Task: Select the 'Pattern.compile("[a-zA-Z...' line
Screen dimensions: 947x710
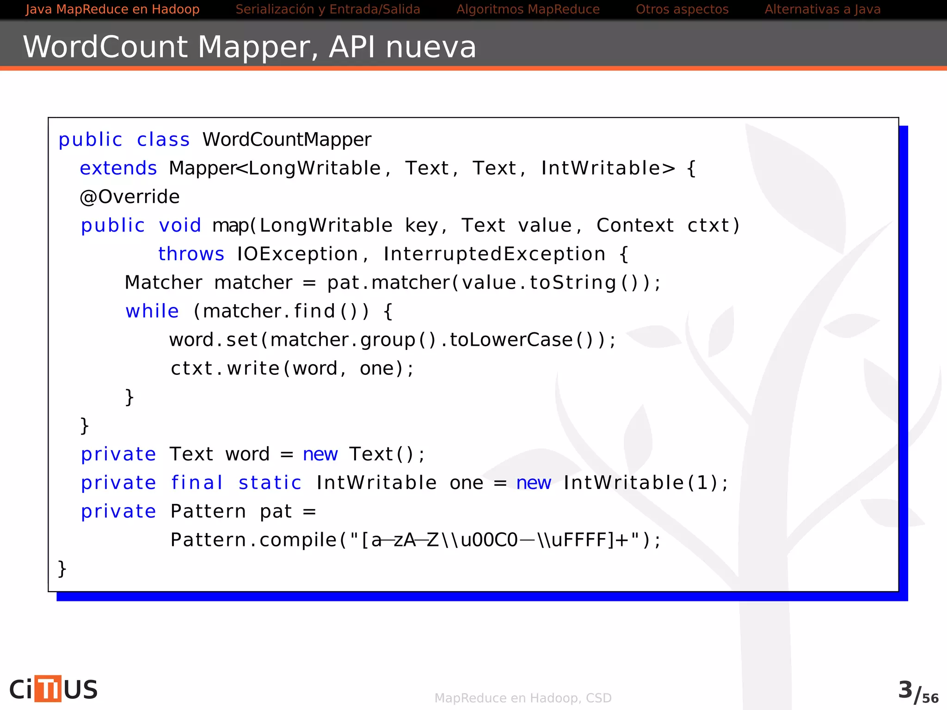Action: point(416,540)
